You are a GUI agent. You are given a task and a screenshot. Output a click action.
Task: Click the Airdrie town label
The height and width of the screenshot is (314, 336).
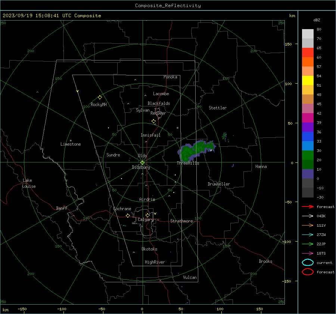tap(147, 199)
